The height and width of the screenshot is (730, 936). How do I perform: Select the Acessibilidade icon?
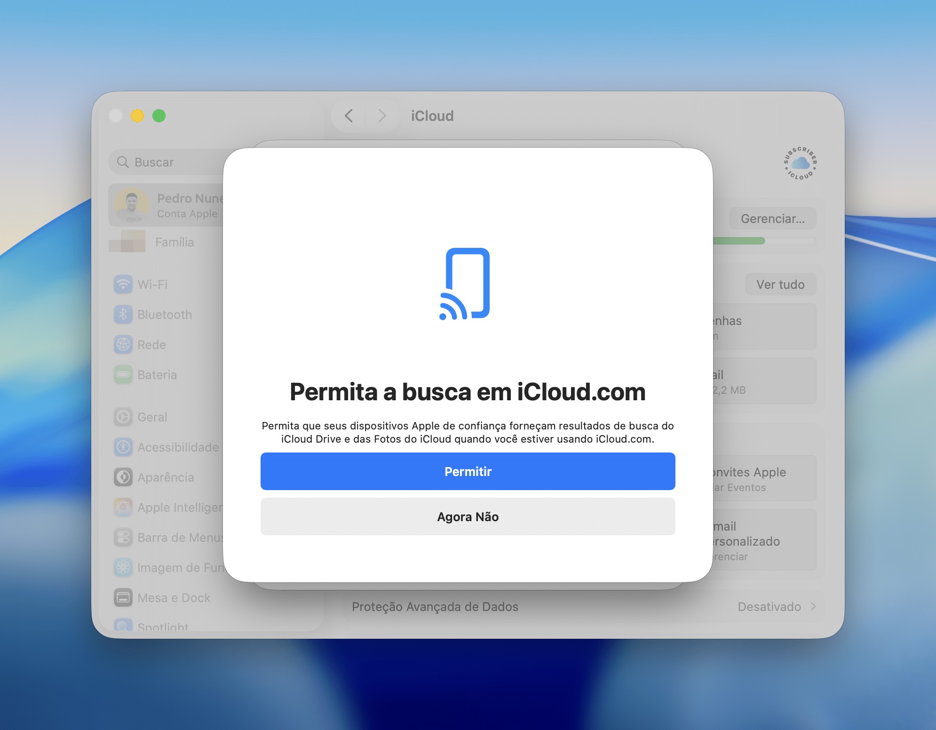point(123,447)
